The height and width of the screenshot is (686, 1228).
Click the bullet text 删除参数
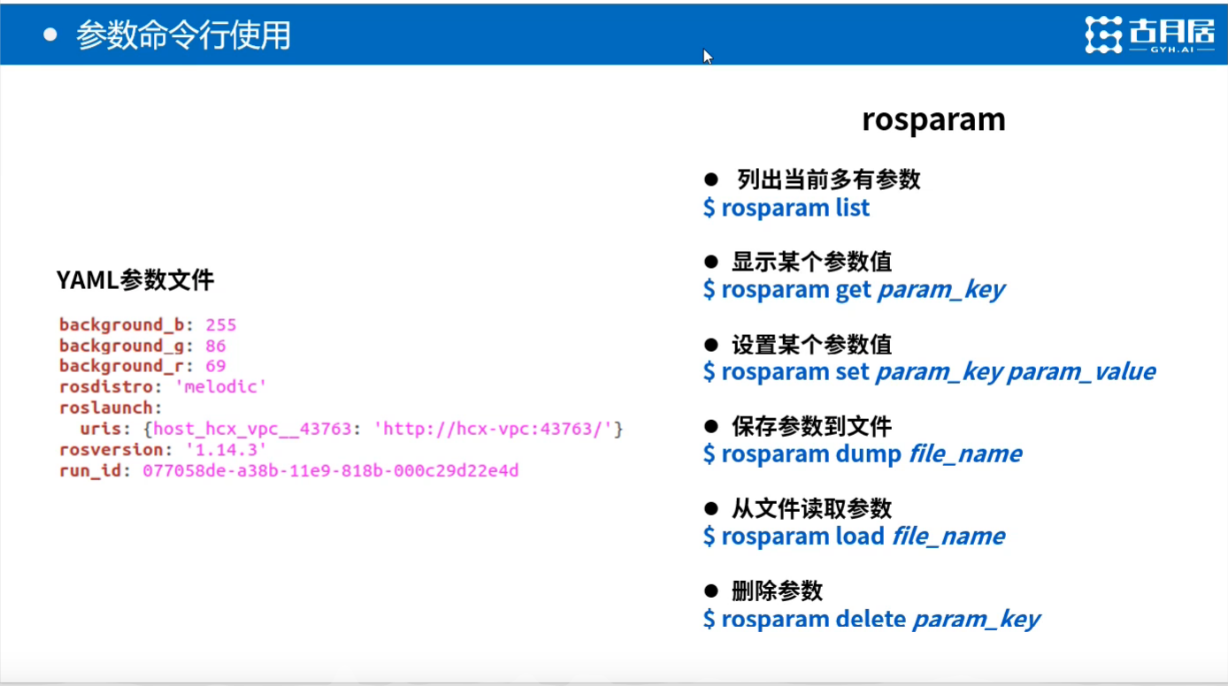778,591
